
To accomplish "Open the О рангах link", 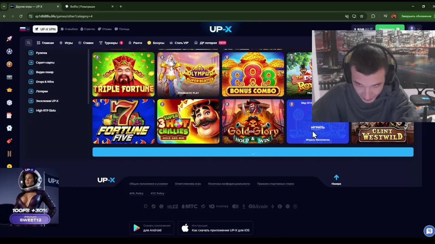I will pyautogui.click(x=87, y=29).
